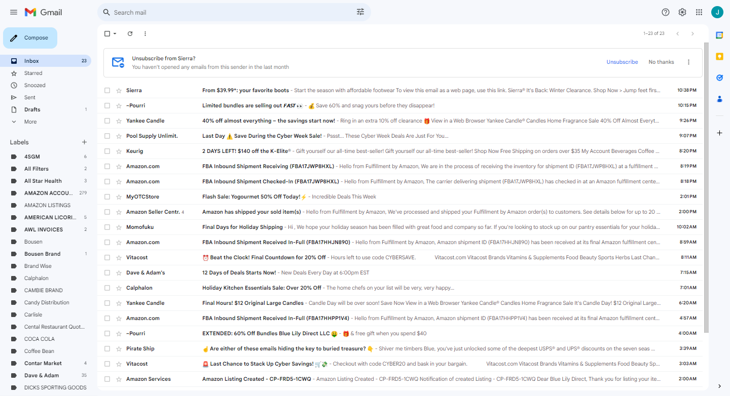Open the Support help icon
The height and width of the screenshot is (396, 730).
[666, 12]
